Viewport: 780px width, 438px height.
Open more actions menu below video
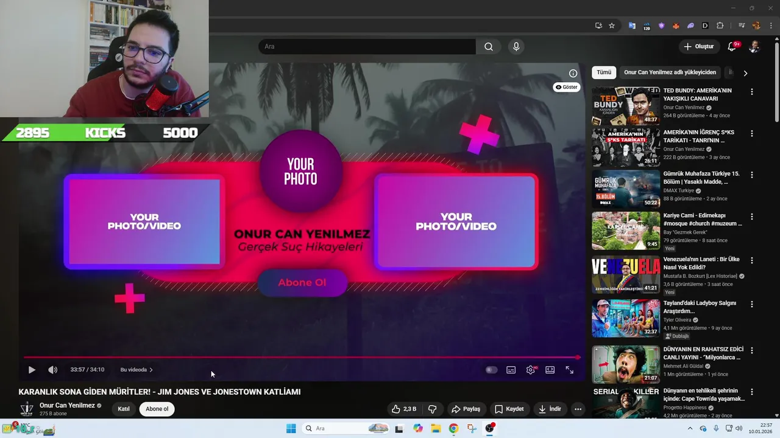tap(578, 409)
